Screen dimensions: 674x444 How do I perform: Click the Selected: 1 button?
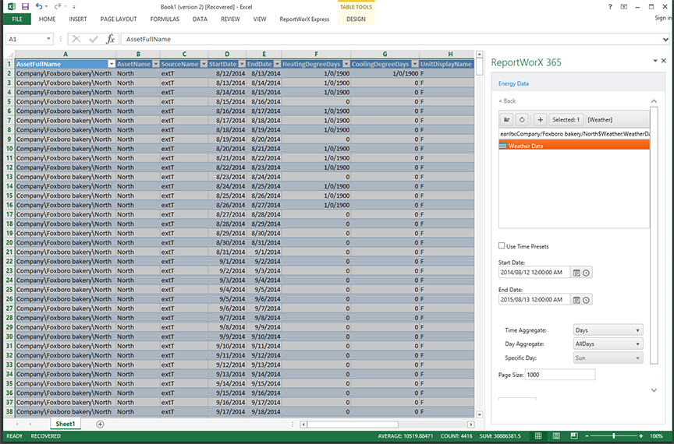pos(566,119)
